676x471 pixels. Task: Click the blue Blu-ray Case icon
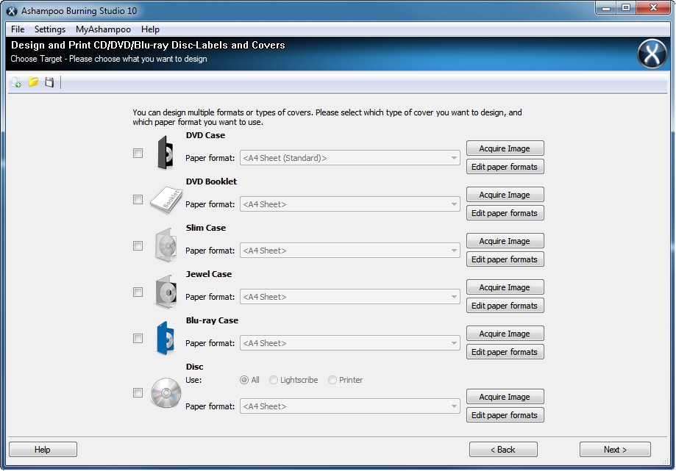click(165, 338)
